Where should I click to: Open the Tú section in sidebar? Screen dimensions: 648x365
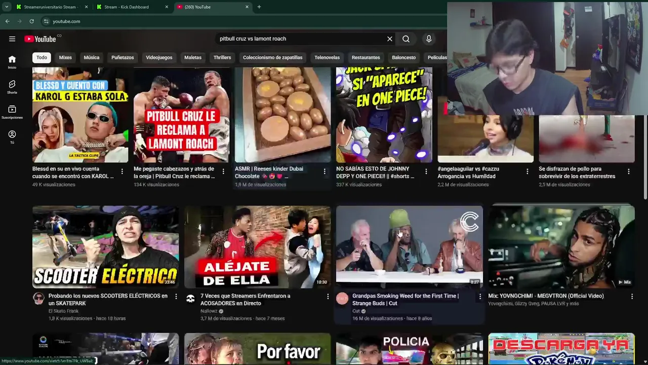tap(12, 137)
